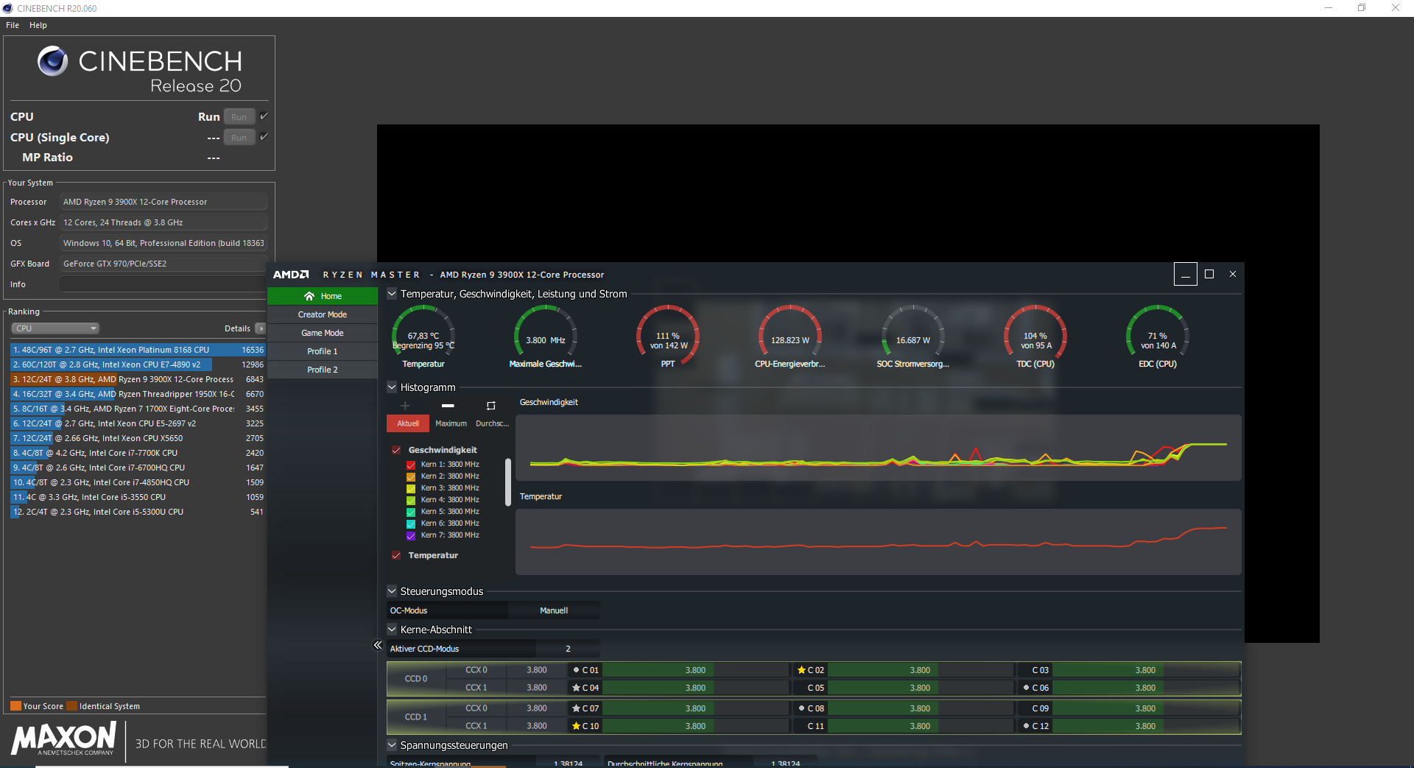Toggle the Geschwindigkeit histogram checkbox
The height and width of the screenshot is (768, 1414).
[396, 450]
